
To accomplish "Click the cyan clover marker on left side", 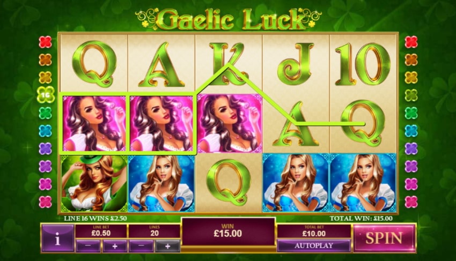I will point(46,131).
